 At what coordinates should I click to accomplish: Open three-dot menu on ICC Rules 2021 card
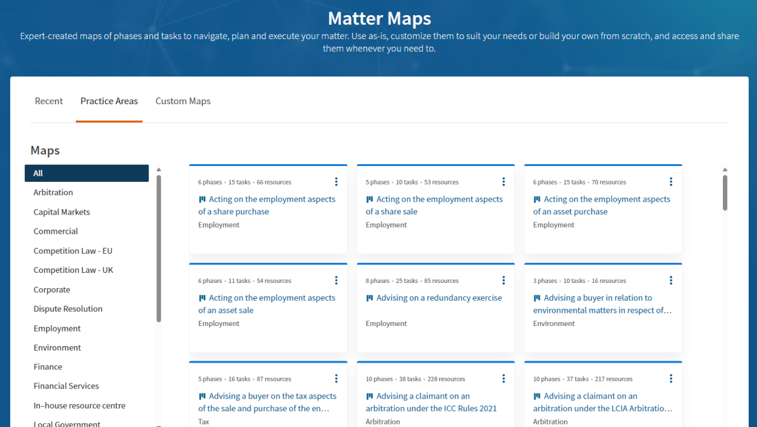tap(504, 379)
